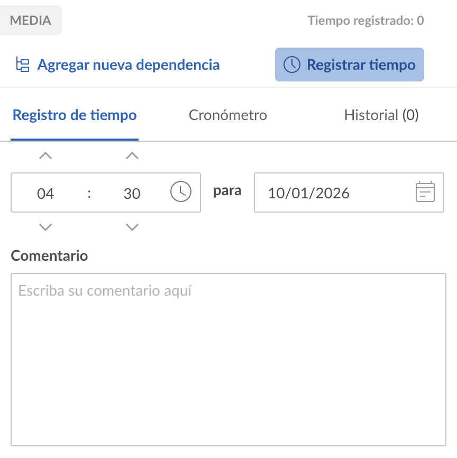Click the MEDIA priority badge
Image resolution: width=457 pixels, height=458 pixels.
[30, 21]
